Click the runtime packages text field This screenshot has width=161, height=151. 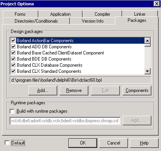click(65, 121)
